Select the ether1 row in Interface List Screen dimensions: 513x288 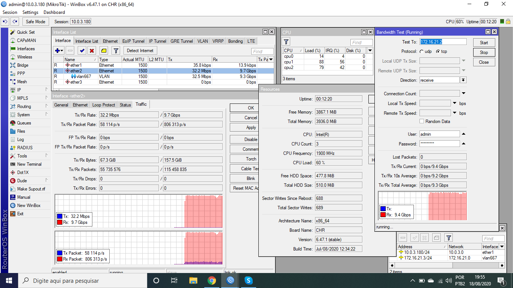163,65
